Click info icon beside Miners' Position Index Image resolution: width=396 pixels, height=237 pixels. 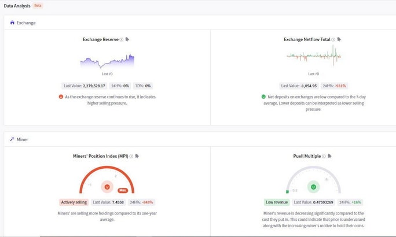tap(131, 156)
